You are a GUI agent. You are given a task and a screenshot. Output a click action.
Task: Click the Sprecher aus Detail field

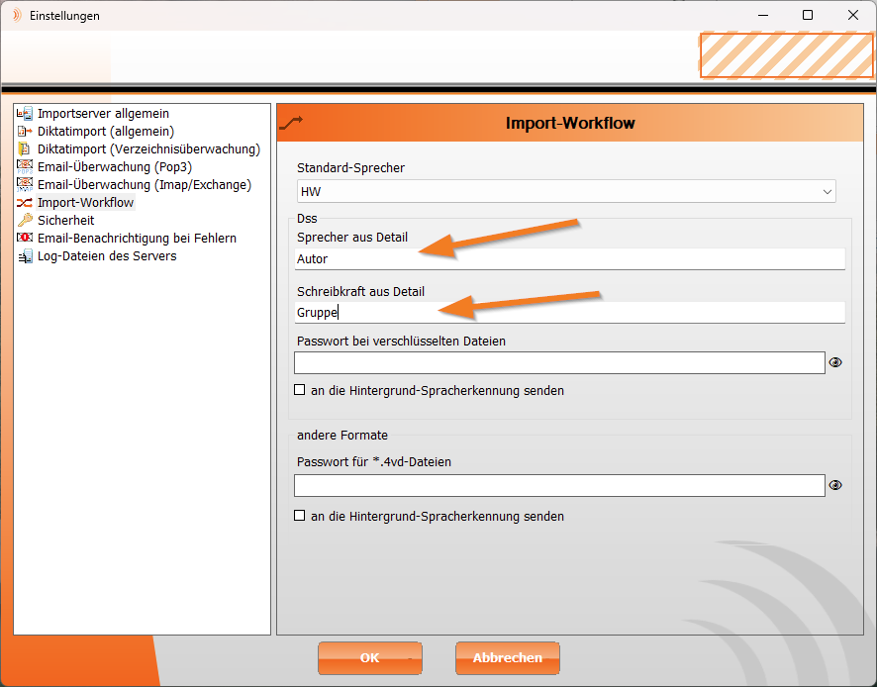tap(570, 259)
